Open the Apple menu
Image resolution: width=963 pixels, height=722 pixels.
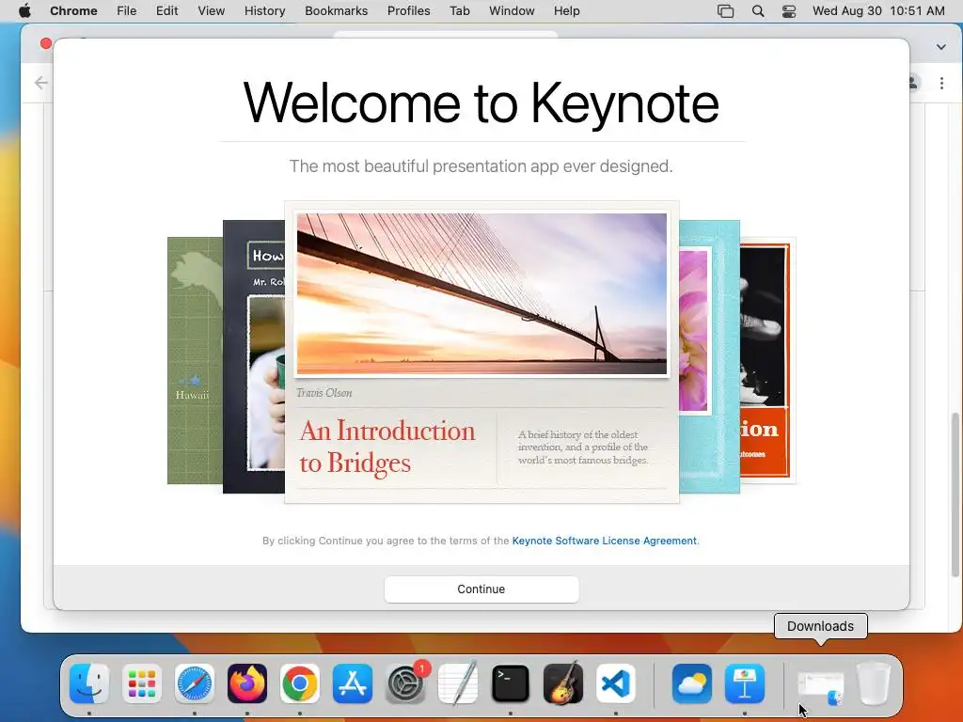pos(24,10)
